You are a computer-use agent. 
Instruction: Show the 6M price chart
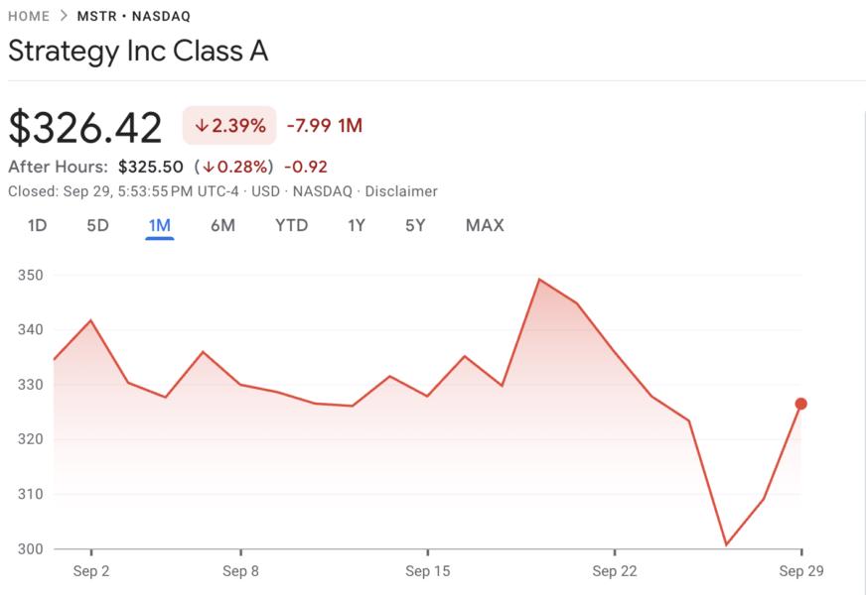coord(222,225)
